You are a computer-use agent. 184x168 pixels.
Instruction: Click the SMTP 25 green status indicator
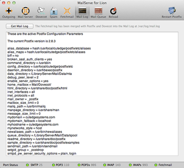[x=27, y=165]
